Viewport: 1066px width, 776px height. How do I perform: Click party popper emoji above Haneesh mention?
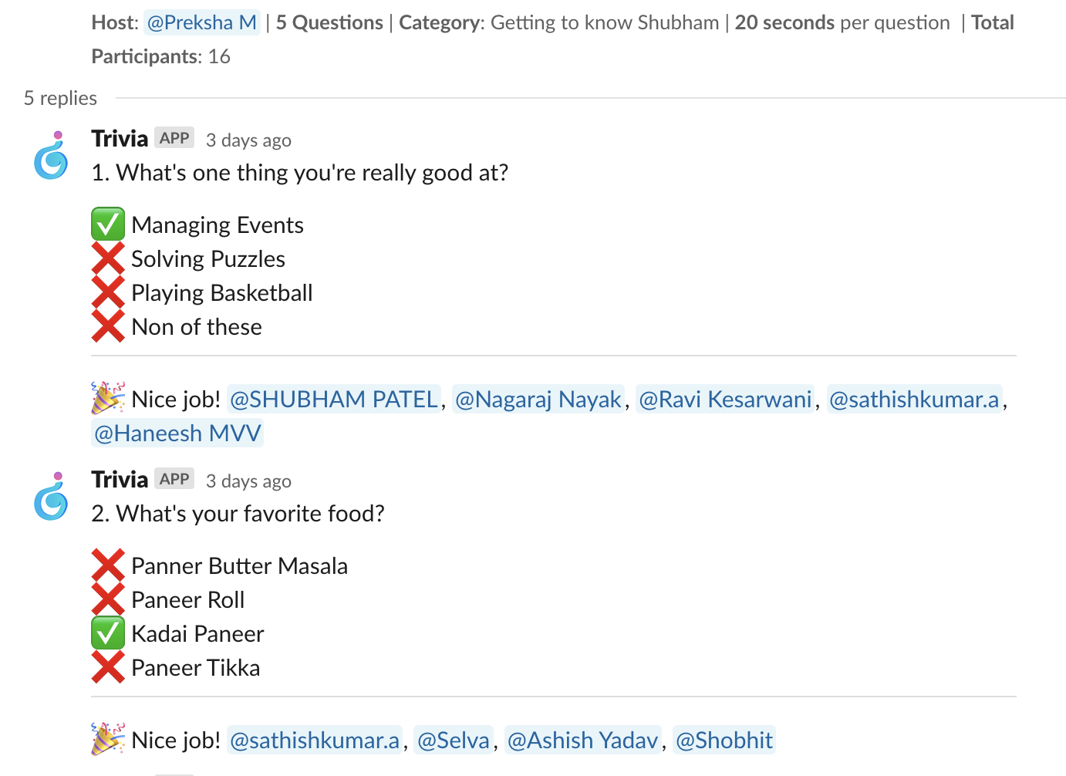(107, 399)
